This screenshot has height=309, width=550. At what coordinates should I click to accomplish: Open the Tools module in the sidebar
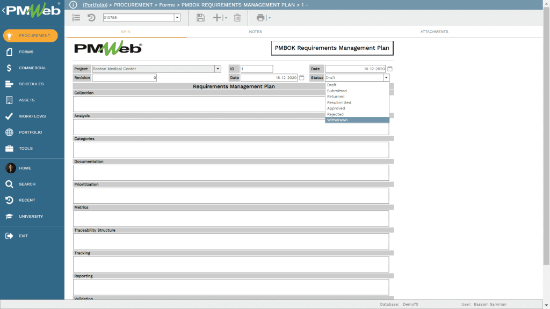coord(26,149)
